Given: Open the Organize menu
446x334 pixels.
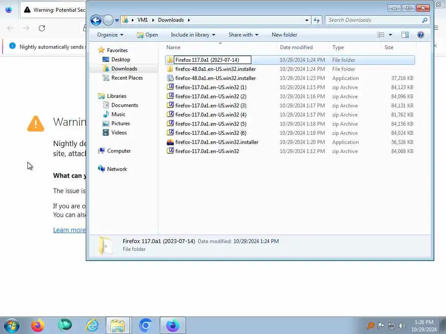Looking at the screenshot, I should [110, 35].
